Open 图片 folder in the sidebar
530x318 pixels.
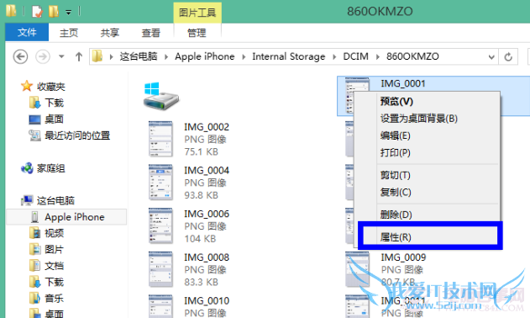(54, 249)
